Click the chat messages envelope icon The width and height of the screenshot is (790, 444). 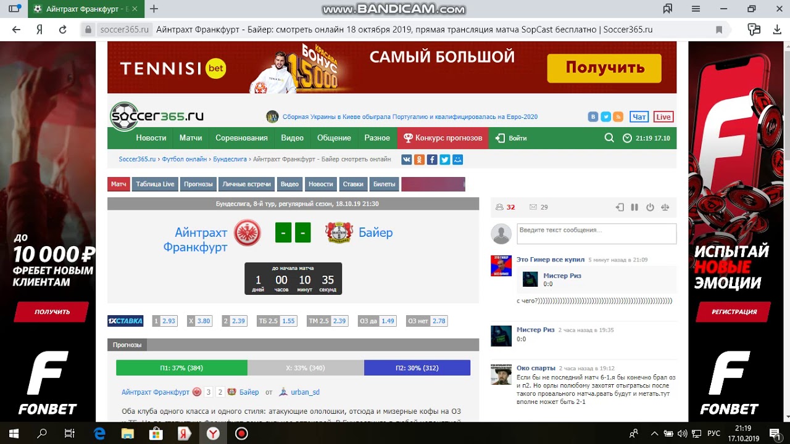click(533, 207)
